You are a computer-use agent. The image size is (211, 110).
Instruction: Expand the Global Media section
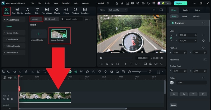pyautogui.click(x=4, y=33)
